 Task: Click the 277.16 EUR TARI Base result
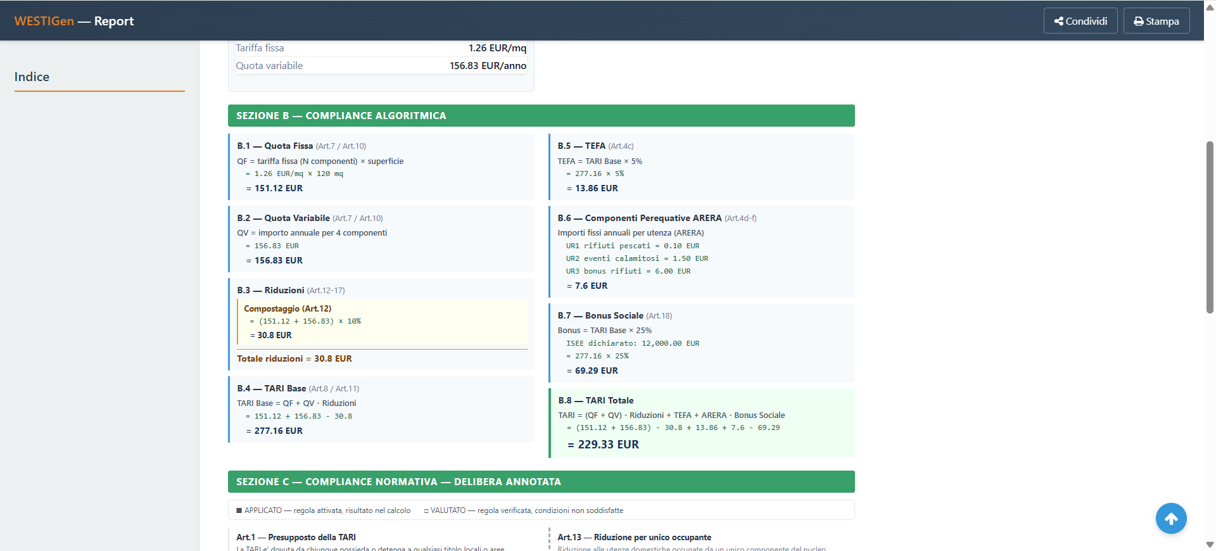pyautogui.click(x=278, y=431)
